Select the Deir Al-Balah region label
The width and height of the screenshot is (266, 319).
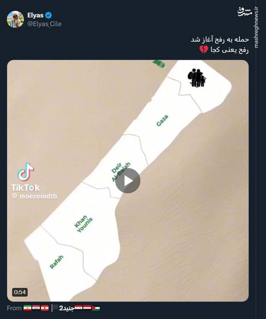coord(121,171)
